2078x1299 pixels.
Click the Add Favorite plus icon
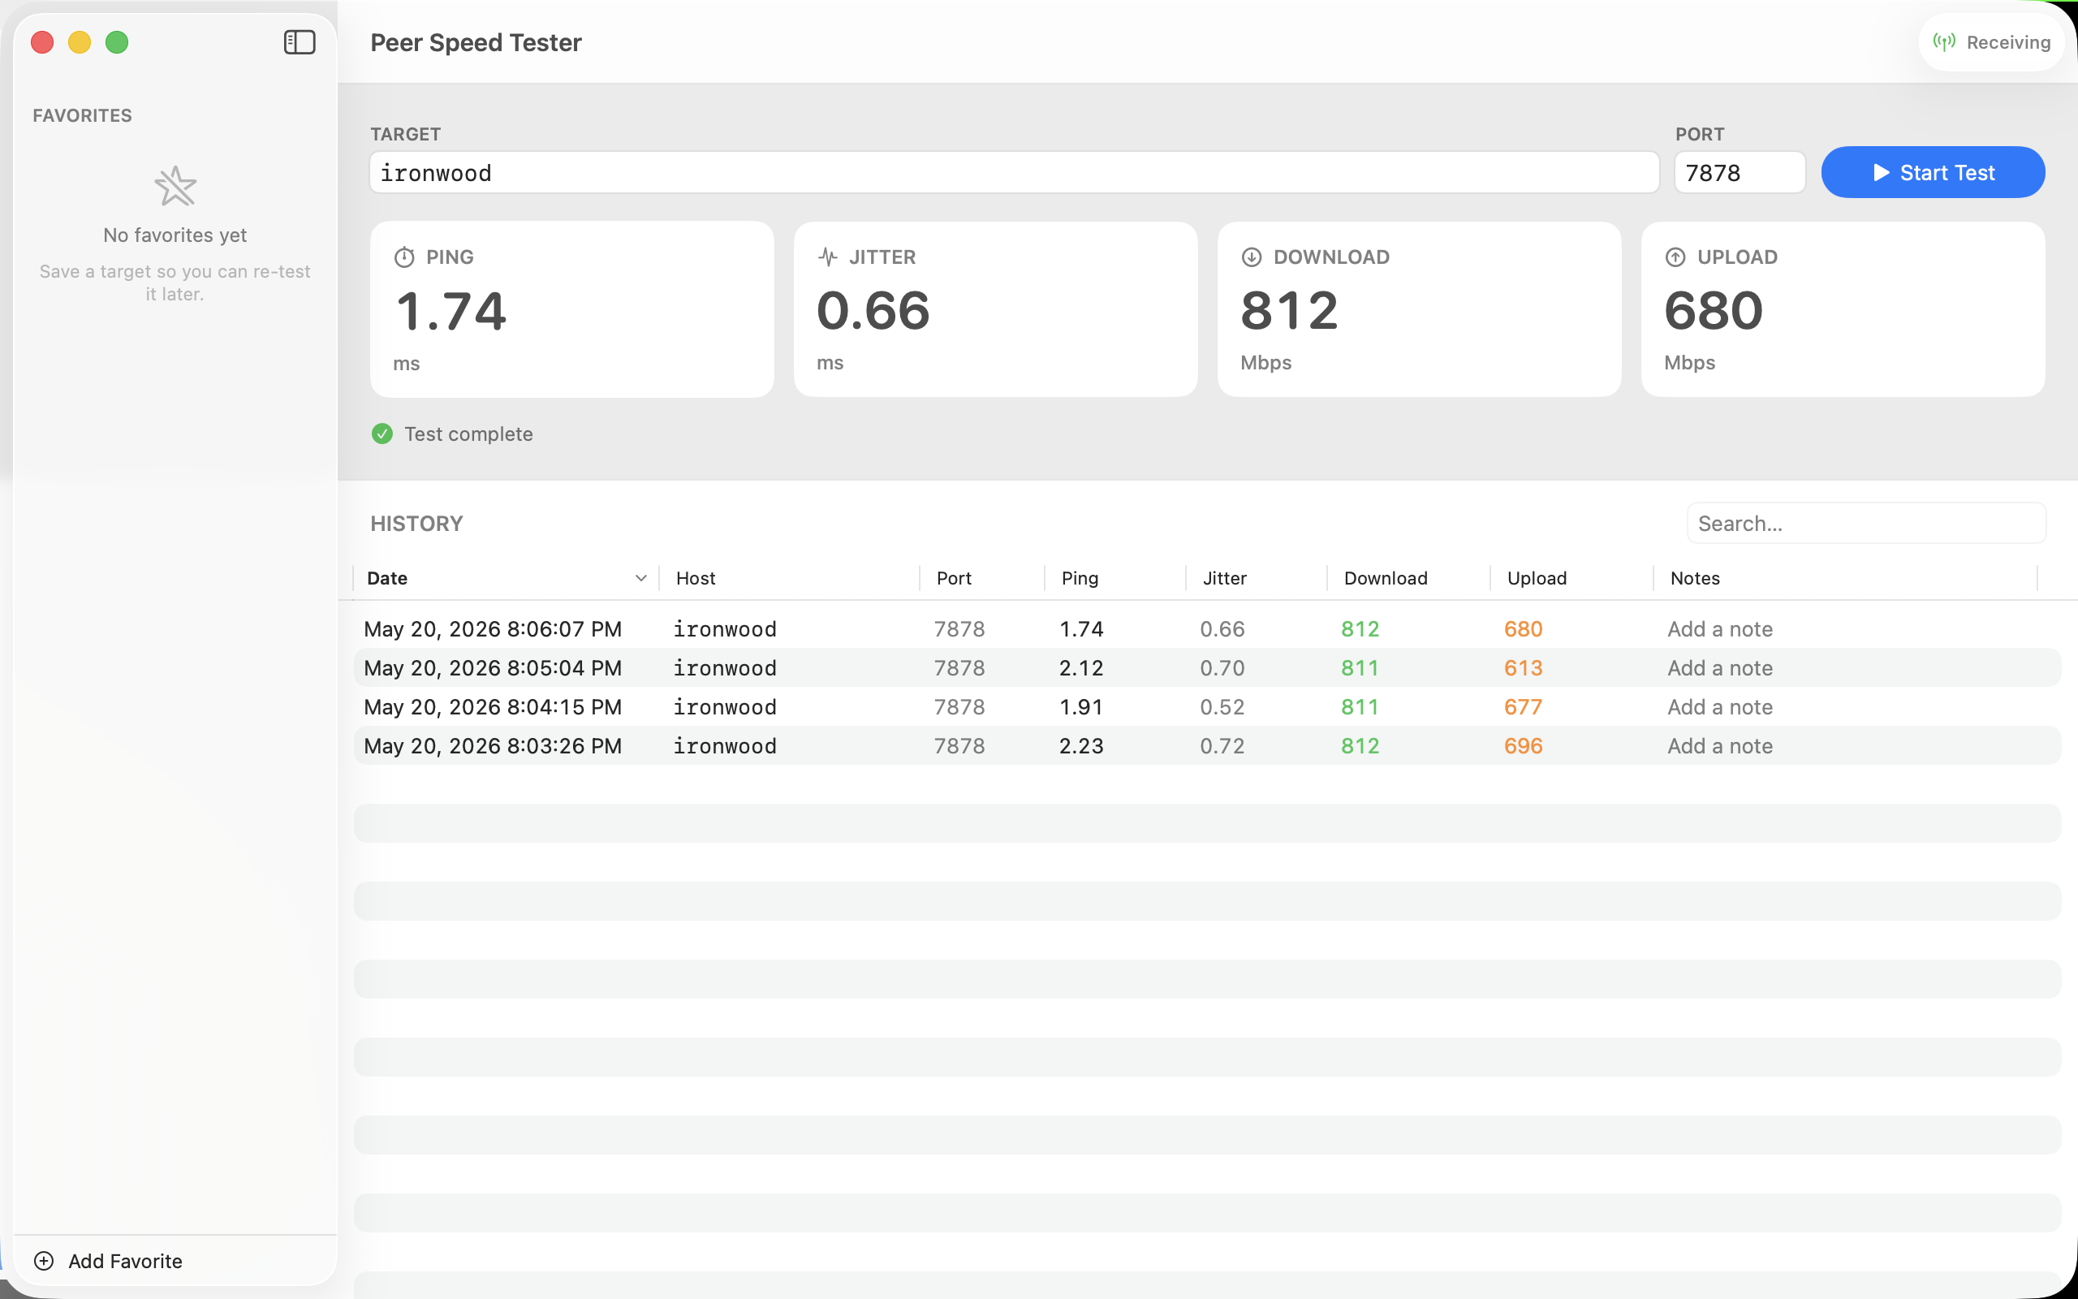coord(44,1260)
